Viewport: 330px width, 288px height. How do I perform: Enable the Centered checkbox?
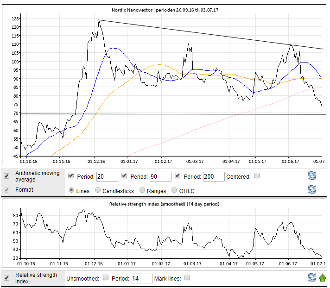[257, 175]
